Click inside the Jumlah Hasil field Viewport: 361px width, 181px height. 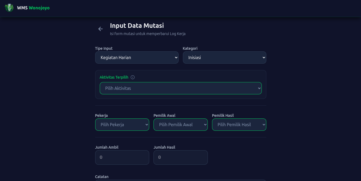(x=180, y=157)
